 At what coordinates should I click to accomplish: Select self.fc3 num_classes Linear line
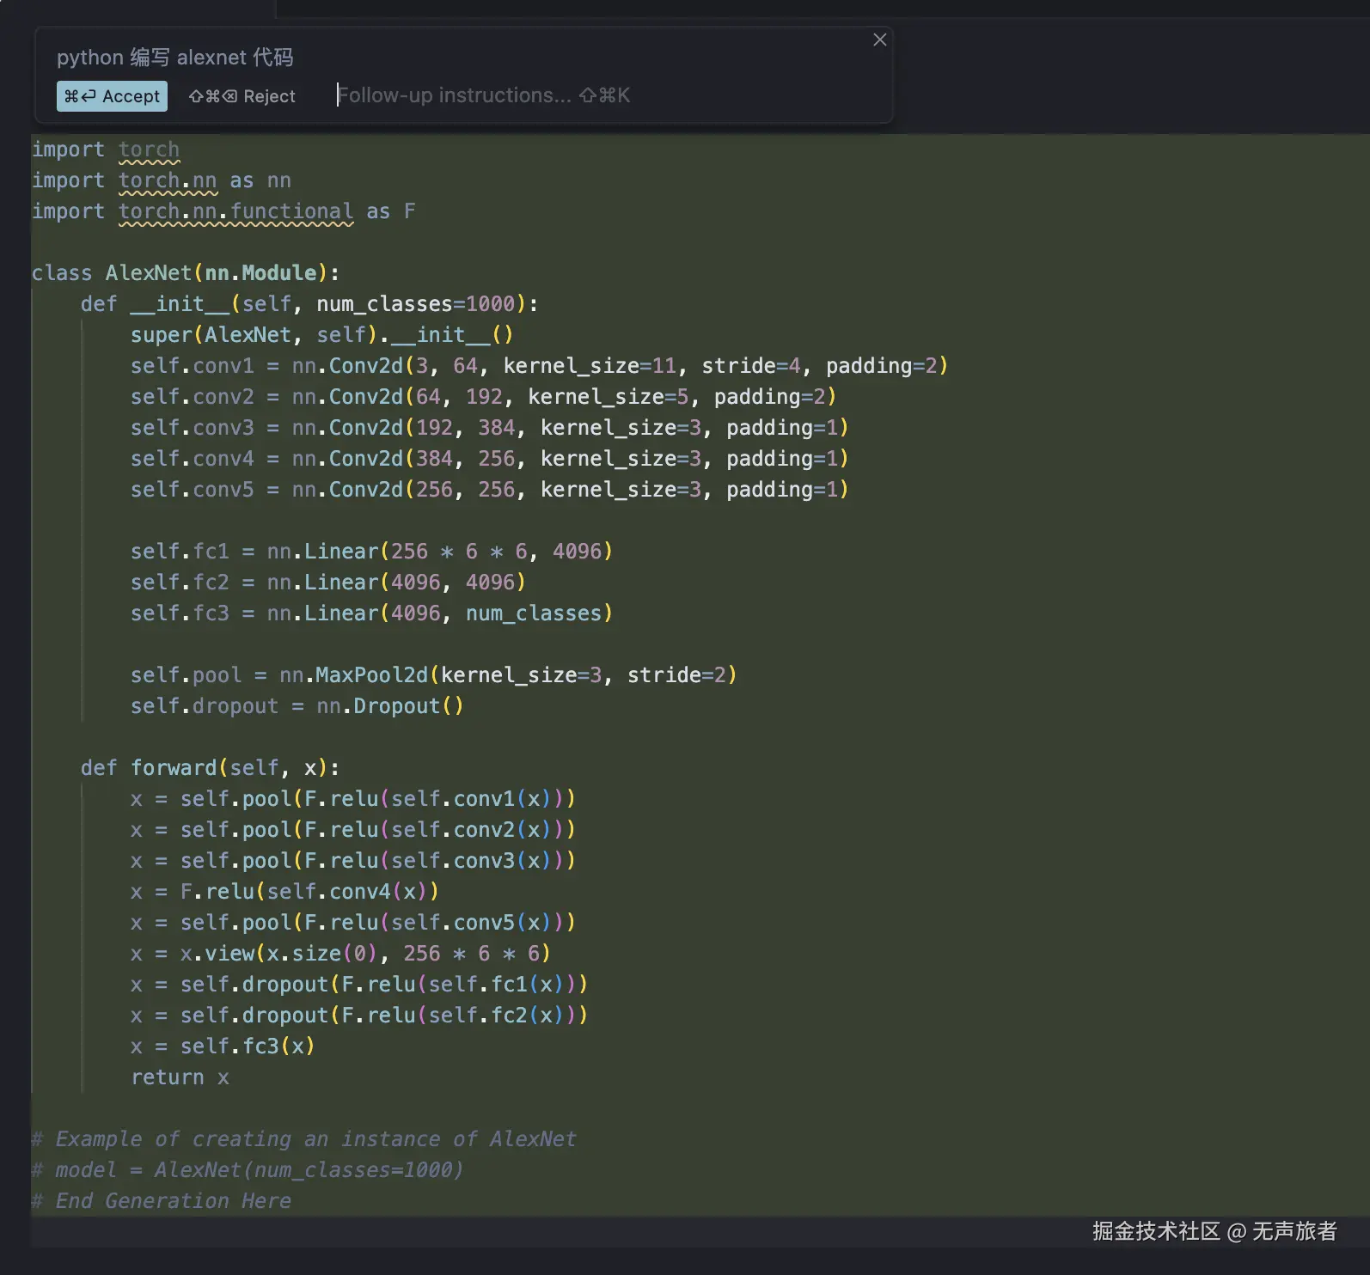point(371,613)
